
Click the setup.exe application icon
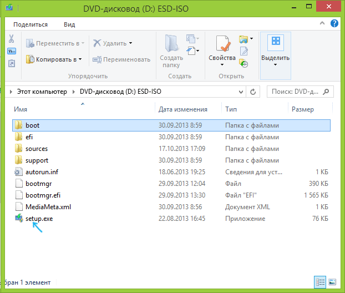click(x=19, y=219)
